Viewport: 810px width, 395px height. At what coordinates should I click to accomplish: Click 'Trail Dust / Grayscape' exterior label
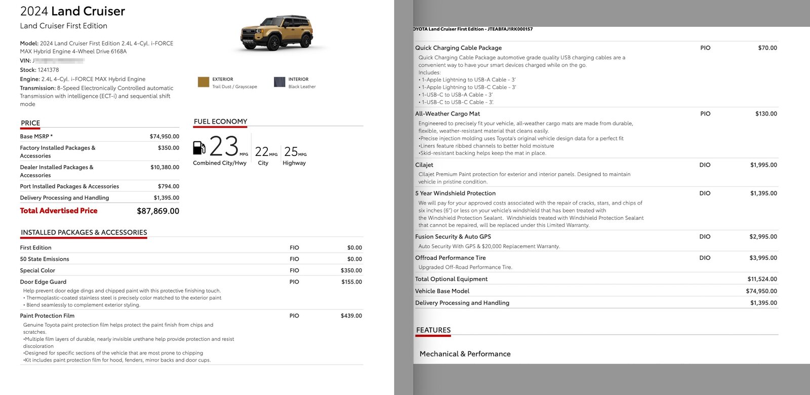coord(234,87)
